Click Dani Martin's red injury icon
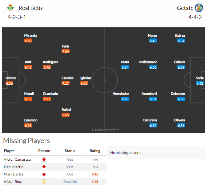The width and height of the screenshot is (205, 185). 44,167
